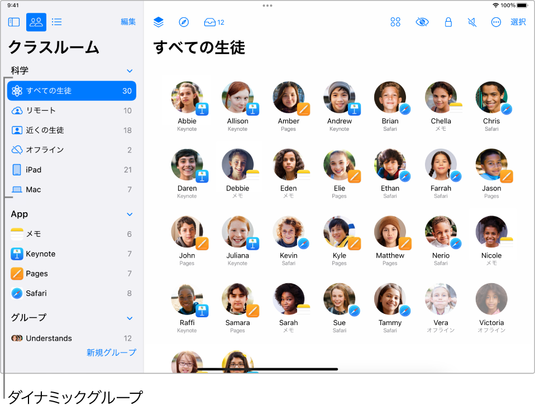The height and width of the screenshot is (410, 535).
Task: Open the Apps view with the layers icon
Action: (x=158, y=22)
